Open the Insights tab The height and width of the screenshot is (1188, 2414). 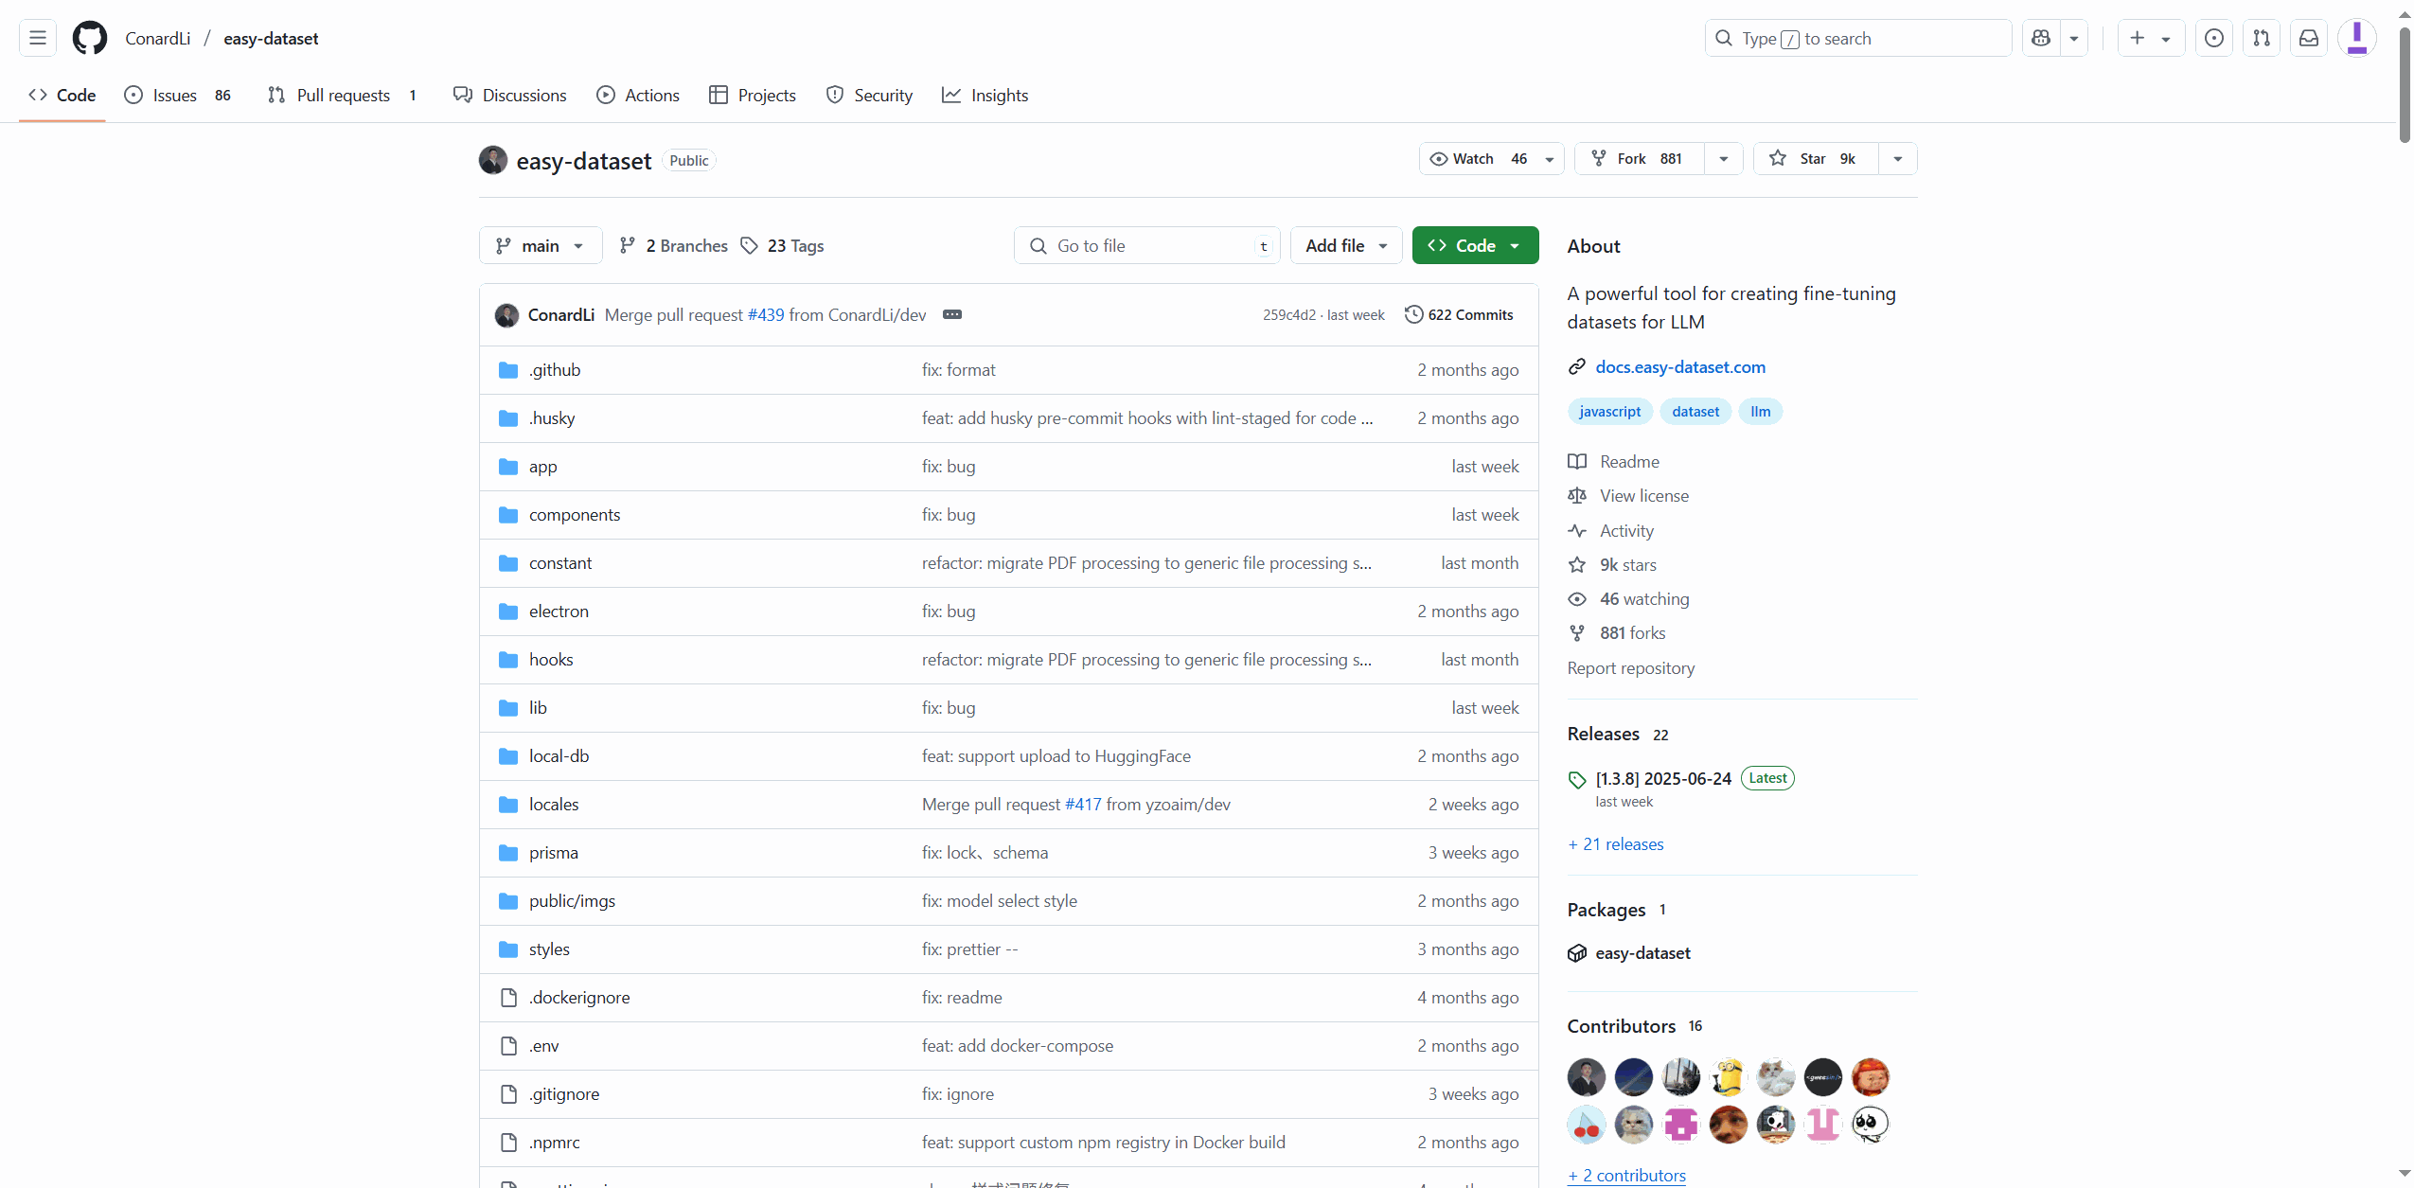coord(985,96)
